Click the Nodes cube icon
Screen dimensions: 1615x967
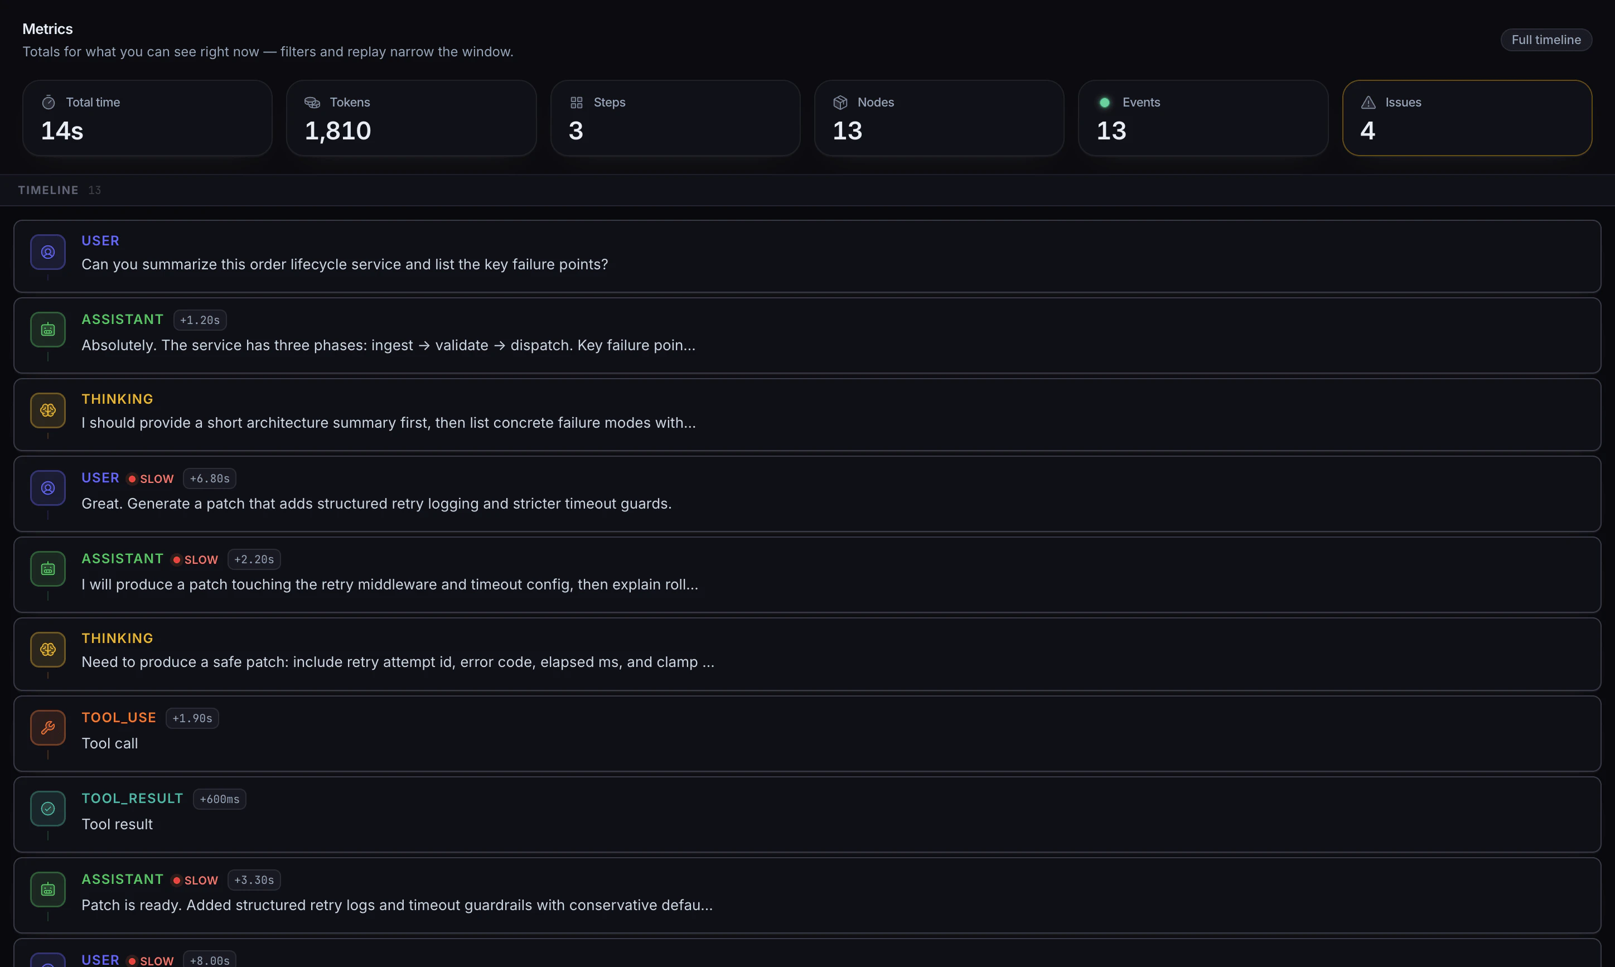841,102
